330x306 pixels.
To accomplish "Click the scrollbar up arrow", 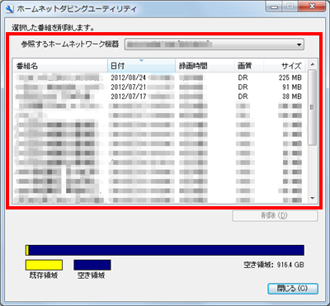I will coord(312,64).
